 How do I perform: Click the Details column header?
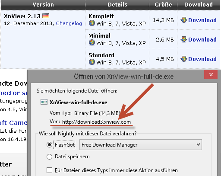[x=117, y=5]
